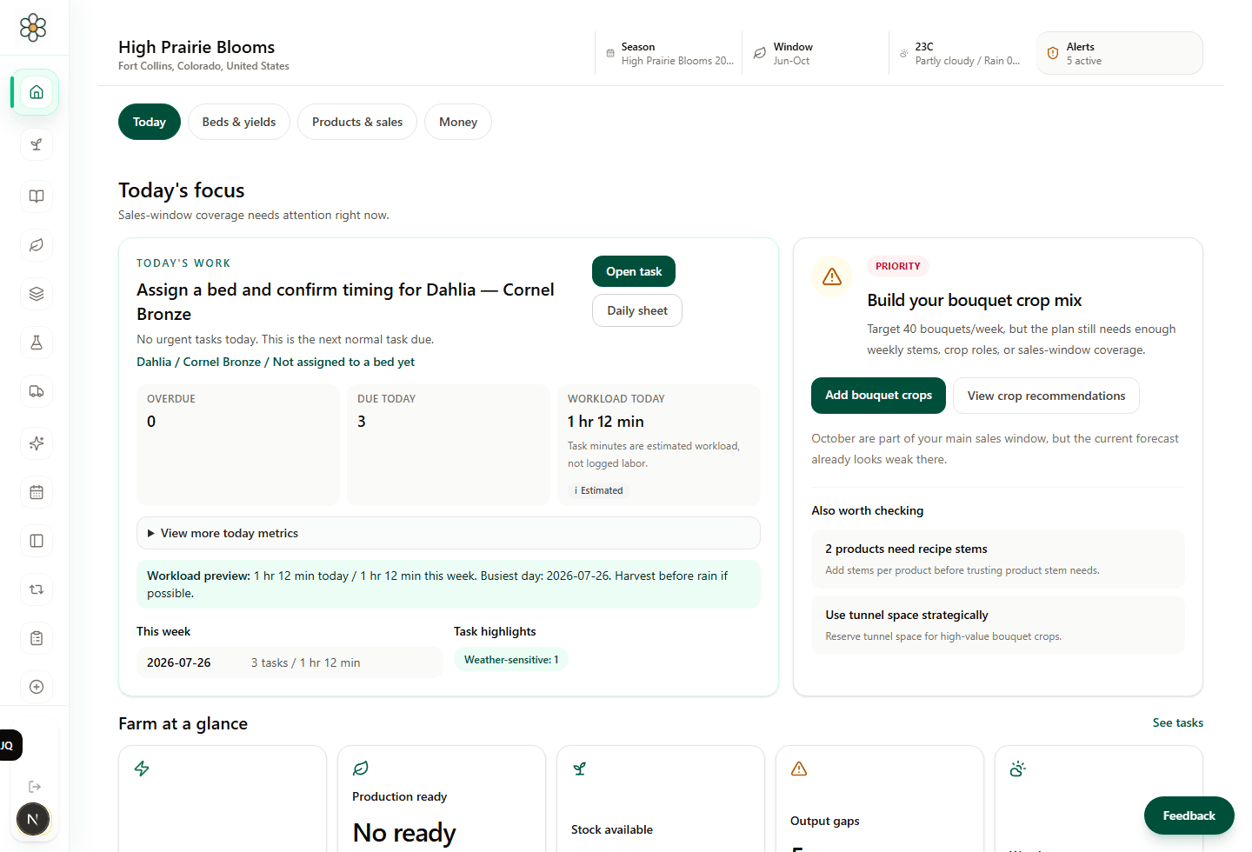The image size is (1252, 852).
Task: Click the weather icon in last card
Action: click(x=1018, y=769)
